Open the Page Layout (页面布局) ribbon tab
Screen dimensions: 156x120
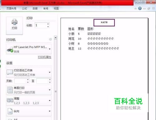point(11,8)
